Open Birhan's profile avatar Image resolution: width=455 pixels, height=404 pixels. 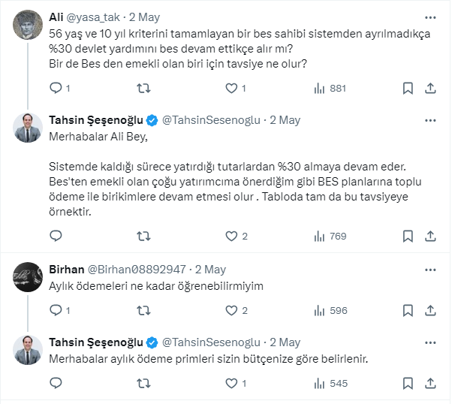(28, 277)
